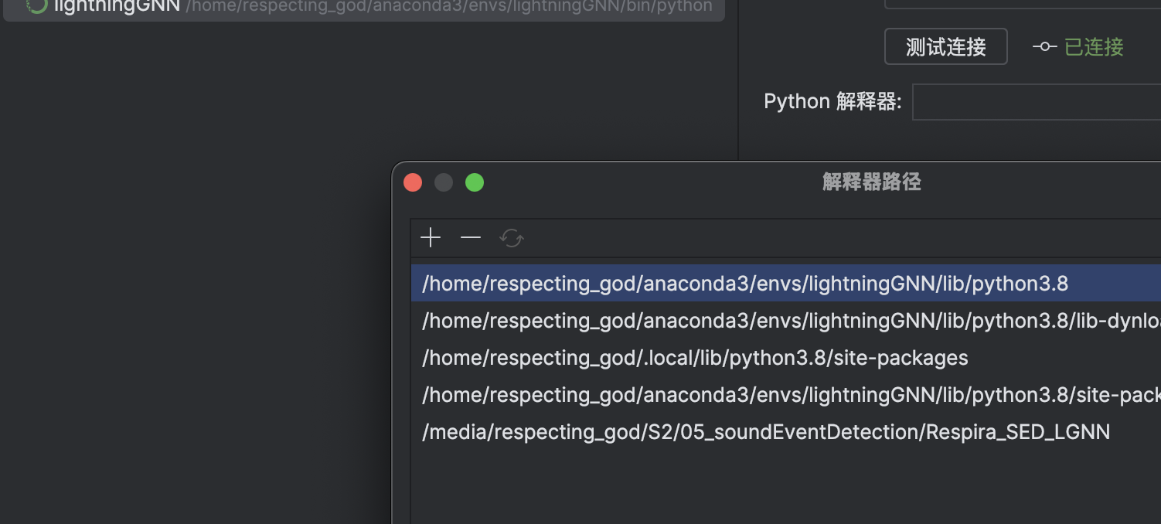Add a new interpreter path with the plus icon
Image resolution: width=1161 pixels, height=524 pixels.
tap(431, 238)
